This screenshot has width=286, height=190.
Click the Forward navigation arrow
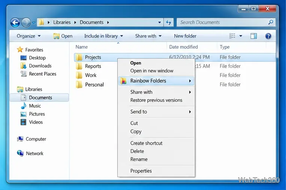click(x=26, y=23)
